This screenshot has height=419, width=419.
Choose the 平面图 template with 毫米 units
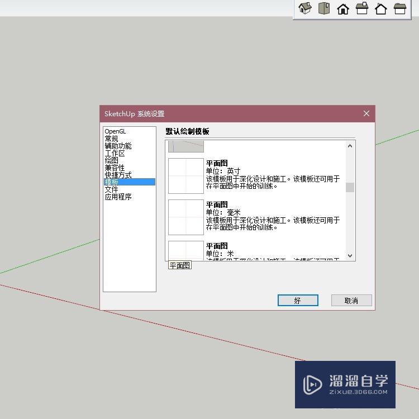point(256,217)
